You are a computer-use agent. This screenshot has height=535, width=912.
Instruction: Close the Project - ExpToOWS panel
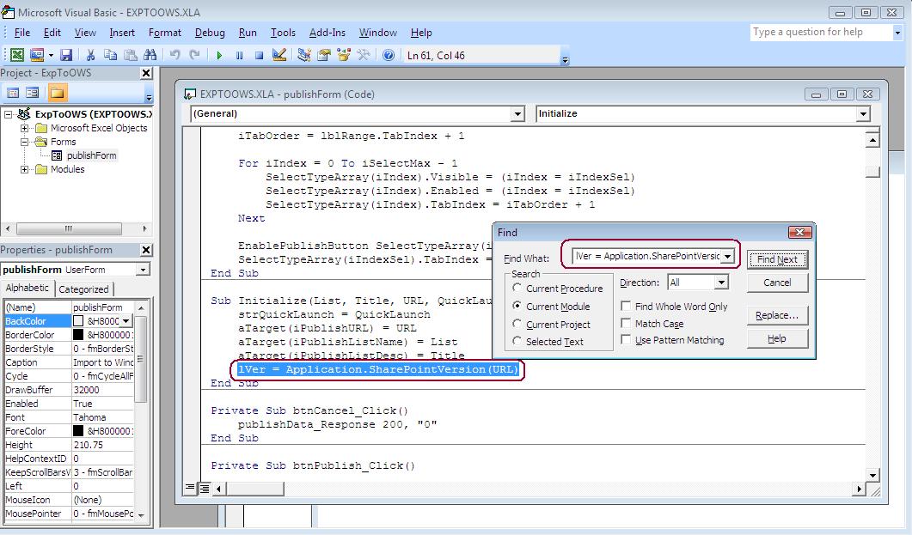tap(147, 73)
